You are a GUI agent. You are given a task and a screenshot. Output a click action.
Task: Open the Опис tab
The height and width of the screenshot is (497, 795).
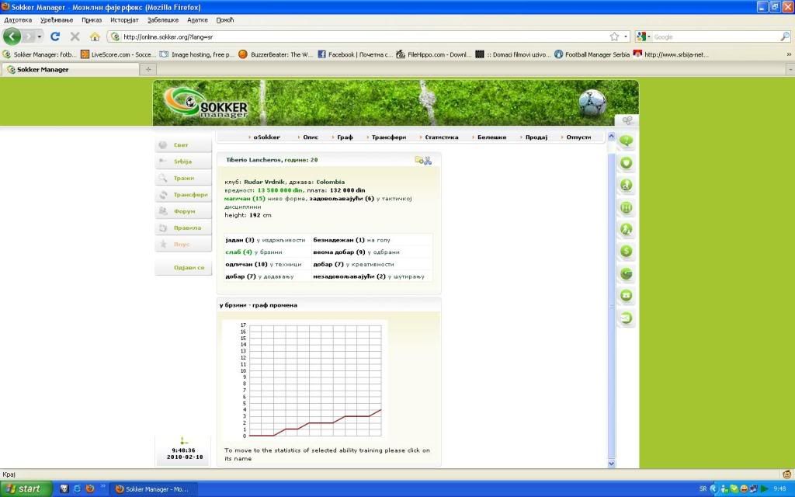click(x=311, y=137)
